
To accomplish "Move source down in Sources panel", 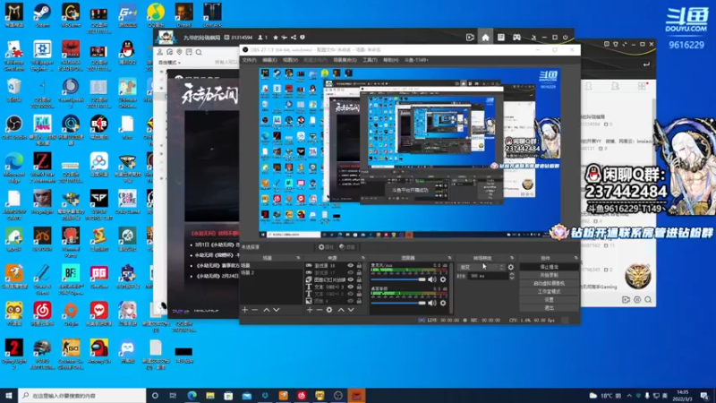I will [x=351, y=310].
